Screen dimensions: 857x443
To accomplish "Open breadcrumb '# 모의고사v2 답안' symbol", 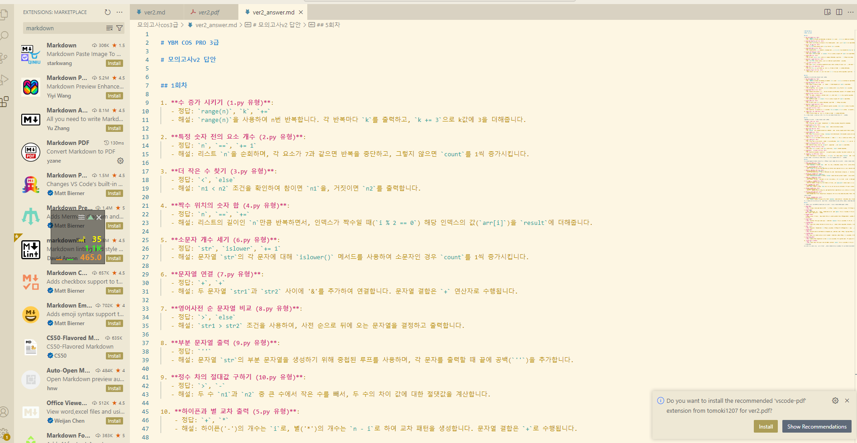I will [x=273, y=25].
